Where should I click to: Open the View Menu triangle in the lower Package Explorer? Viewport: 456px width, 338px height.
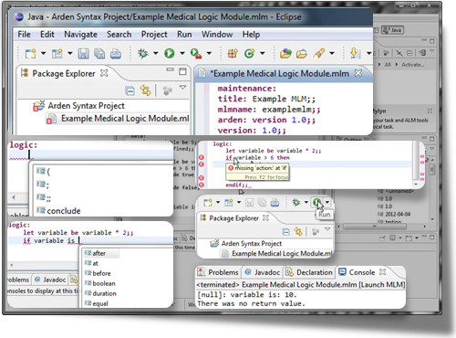[x=327, y=229]
